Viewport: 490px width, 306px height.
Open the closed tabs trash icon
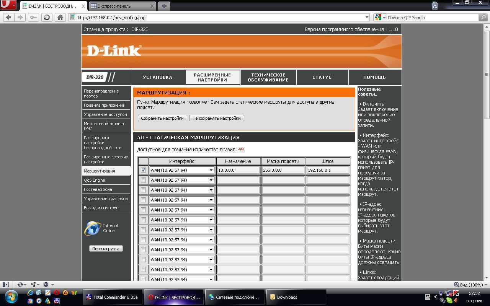click(x=435, y=6)
